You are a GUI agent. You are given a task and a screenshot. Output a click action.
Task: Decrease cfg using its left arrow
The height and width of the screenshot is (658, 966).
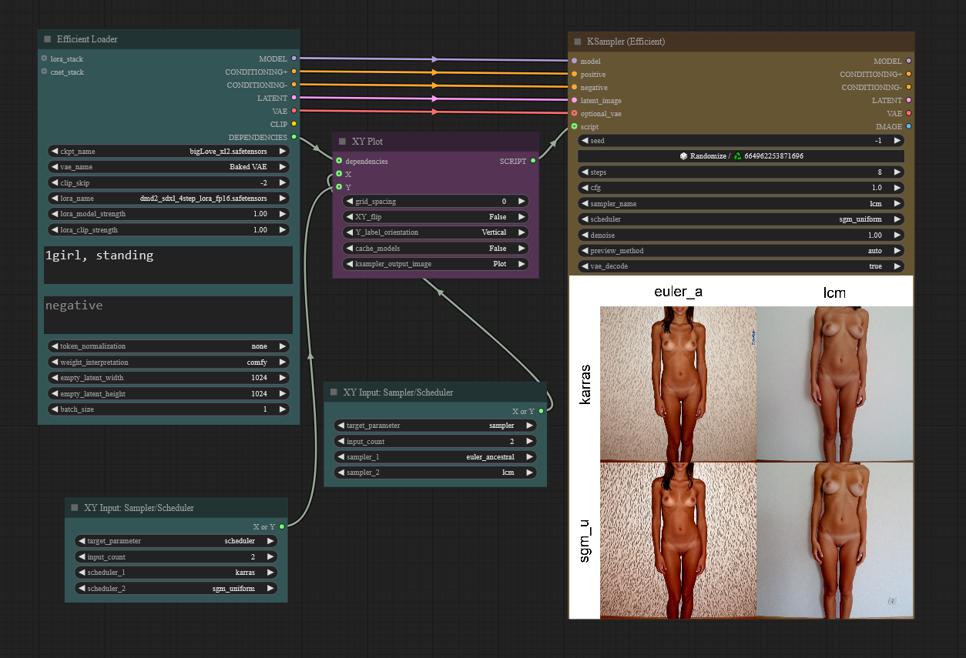pyautogui.click(x=585, y=188)
